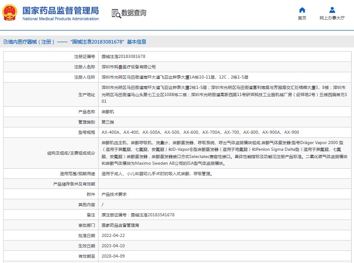Click the management class value 第三类
This screenshot has height=263, width=354.
pyautogui.click(x=108, y=122)
